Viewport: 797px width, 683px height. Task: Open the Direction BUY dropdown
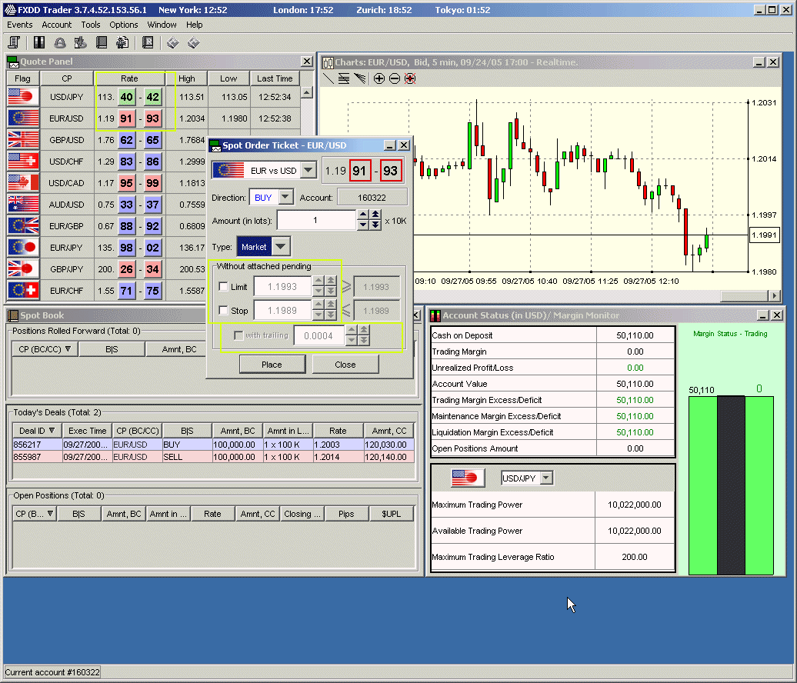pos(285,198)
